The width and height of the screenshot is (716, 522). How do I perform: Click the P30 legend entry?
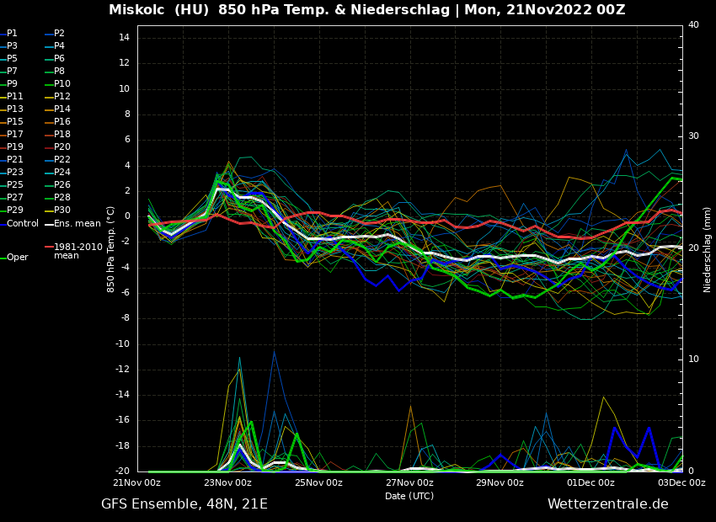(x=61, y=210)
